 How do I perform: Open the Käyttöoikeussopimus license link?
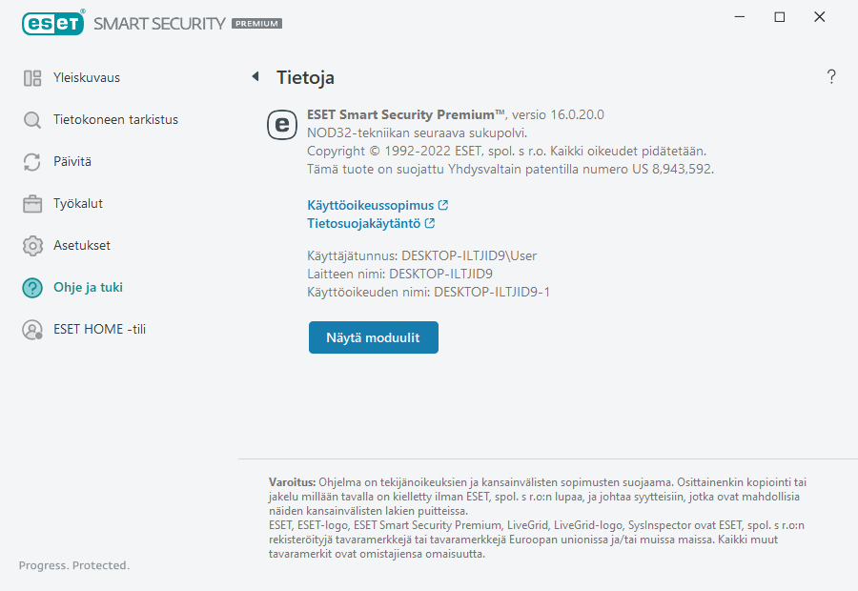click(x=370, y=205)
